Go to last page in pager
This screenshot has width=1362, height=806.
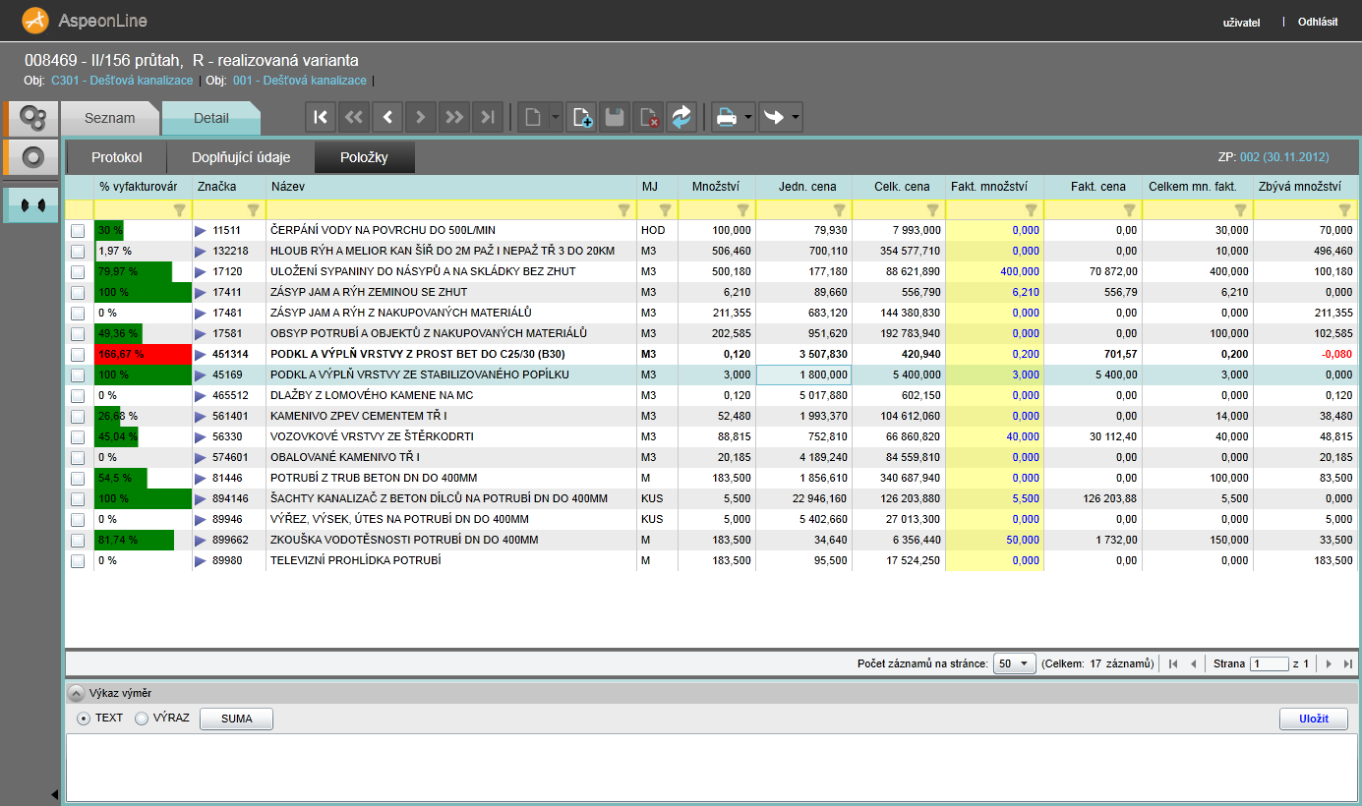(1348, 664)
